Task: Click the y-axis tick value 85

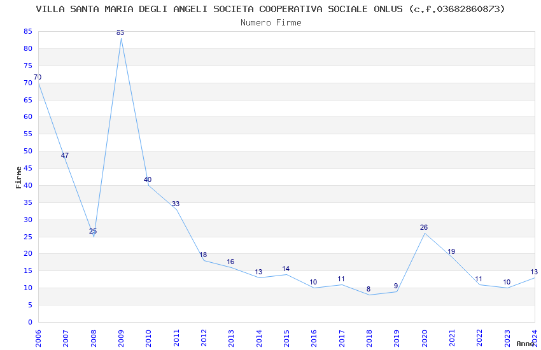Action: tap(28, 31)
